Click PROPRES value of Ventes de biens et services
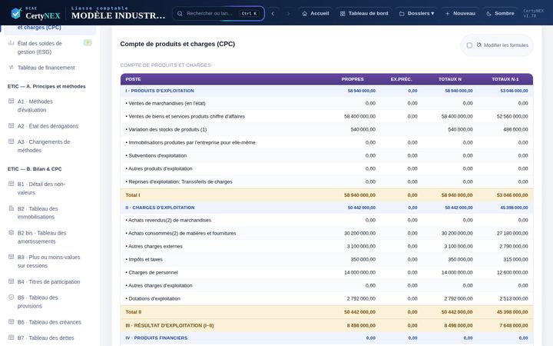The height and width of the screenshot is (346, 553). (359, 116)
